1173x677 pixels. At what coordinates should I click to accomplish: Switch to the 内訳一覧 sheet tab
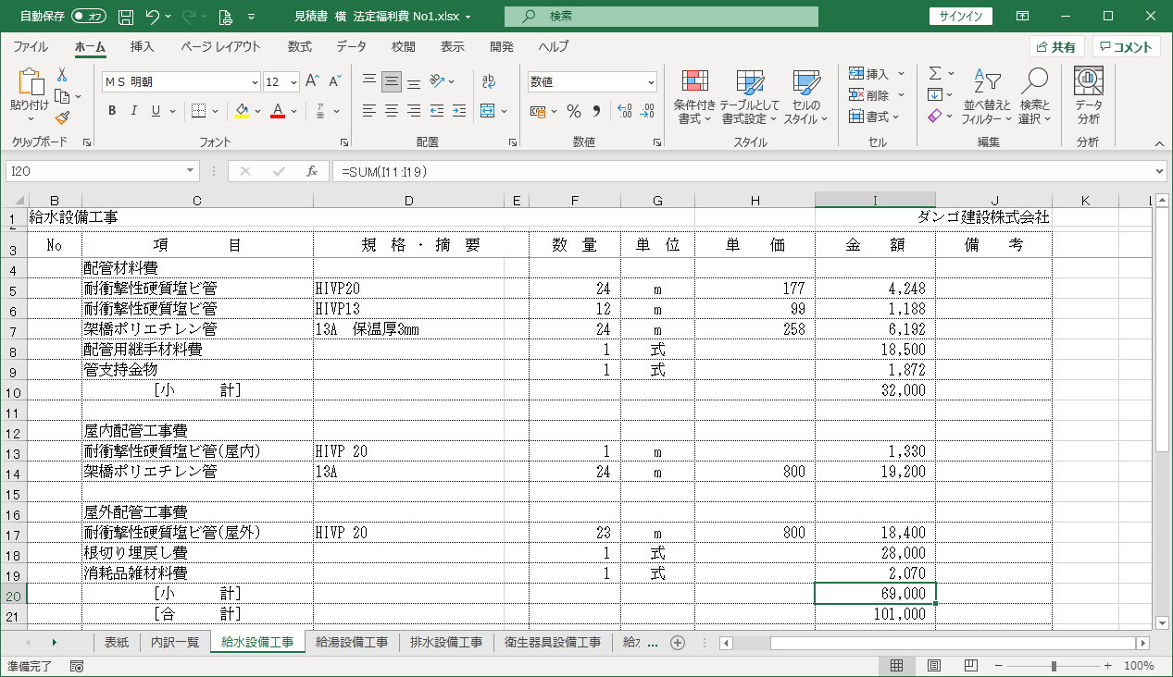tap(175, 643)
